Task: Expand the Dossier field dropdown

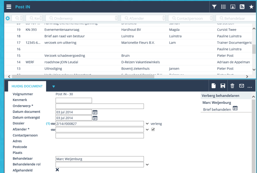Action: (147, 124)
